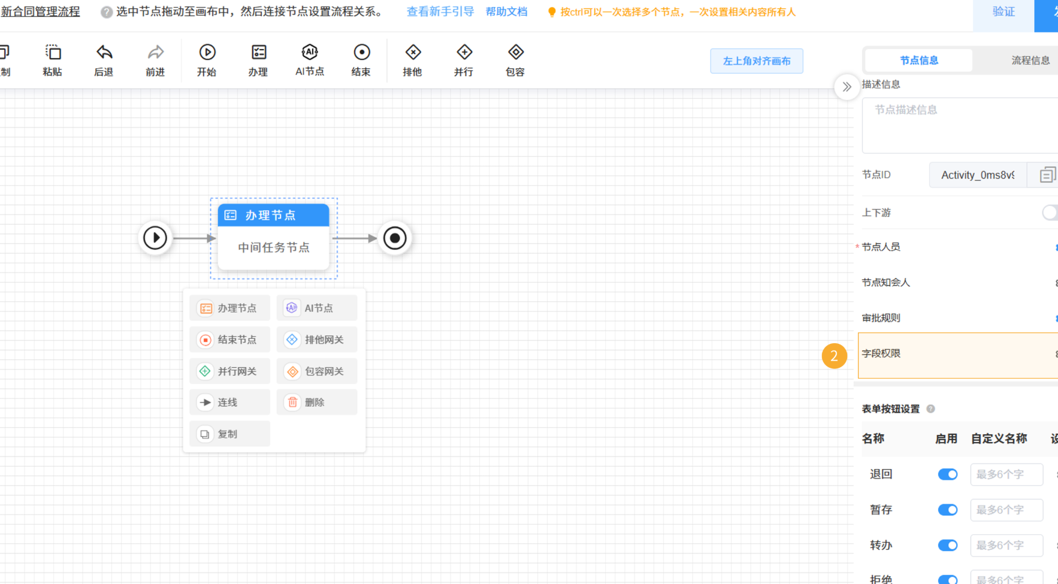Screen dimensions: 1058x584
Task: Toggle the 暂存 button enable switch
Action: pos(948,510)
